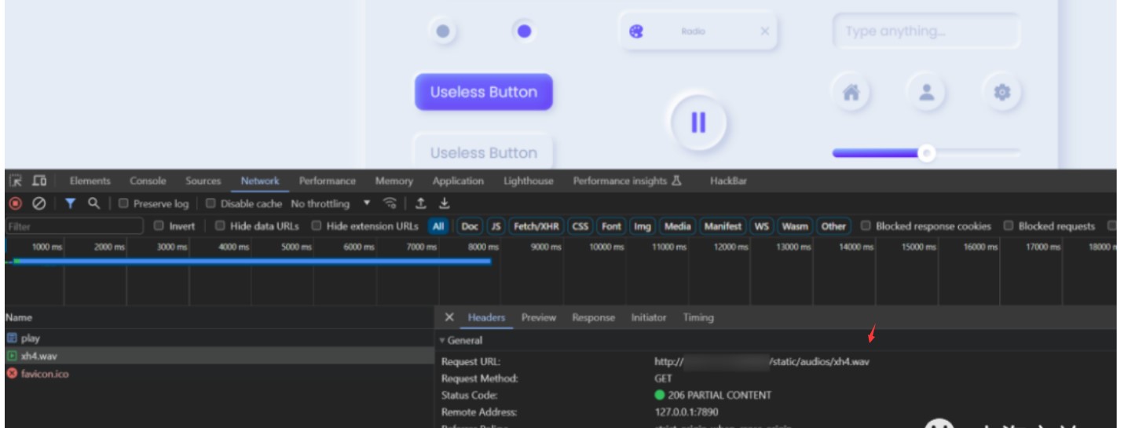The image size is (1124, 428).
Task: Click the purple Useless Button
Action: click(484, 92)
